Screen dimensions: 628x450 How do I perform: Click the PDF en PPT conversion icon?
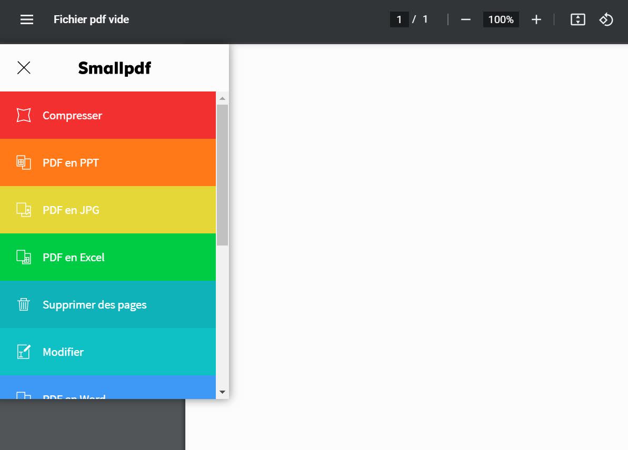pos(24,162)
